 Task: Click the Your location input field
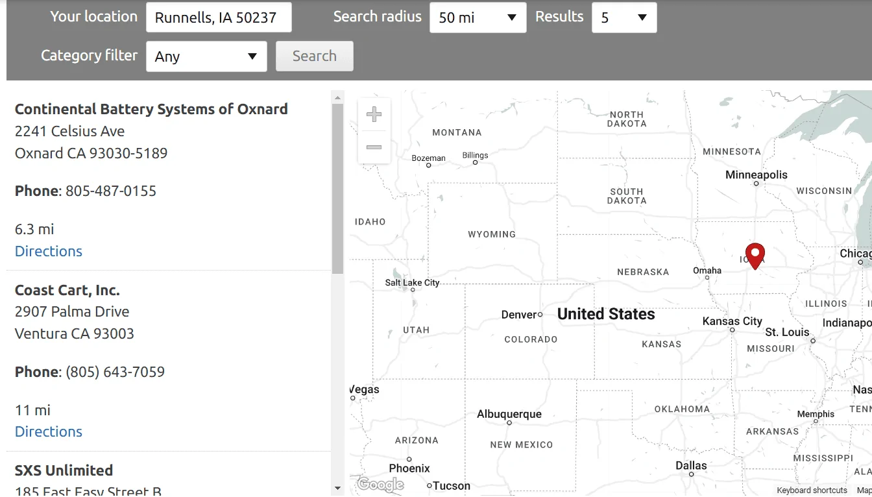(219, 18)
